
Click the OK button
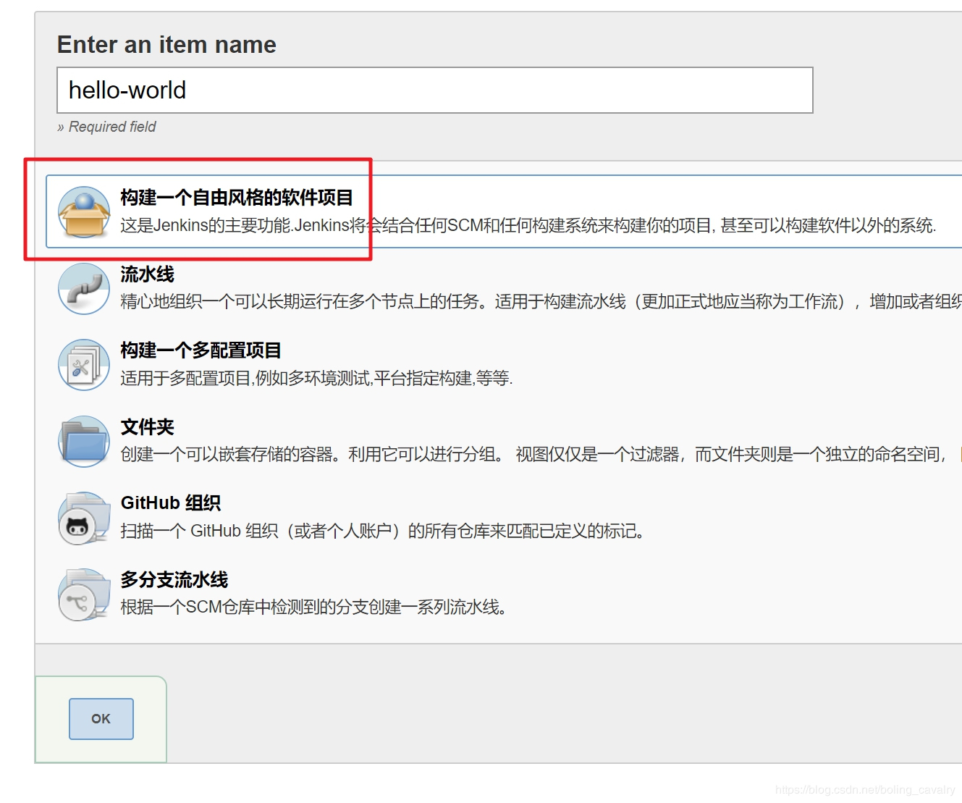[101, 718]
